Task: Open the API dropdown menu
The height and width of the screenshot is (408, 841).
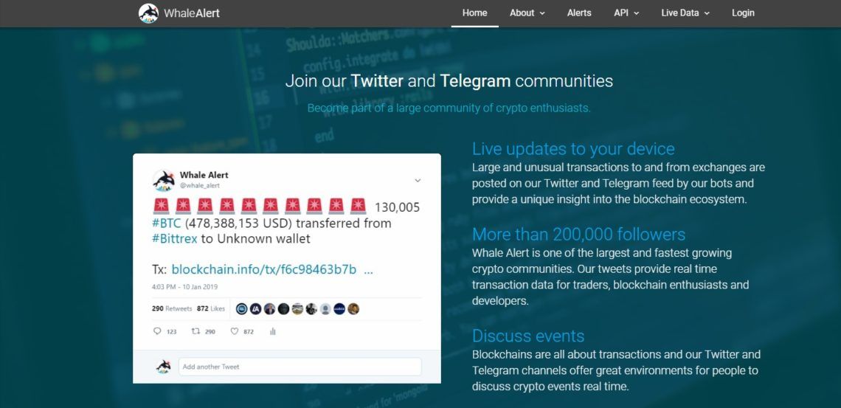Action: 626,13
